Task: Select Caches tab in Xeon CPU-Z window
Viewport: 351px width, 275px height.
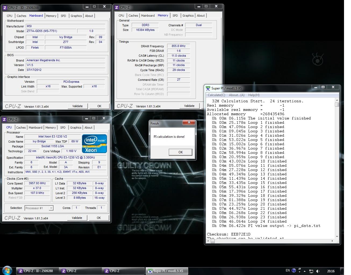Action: tap(21, 128)
